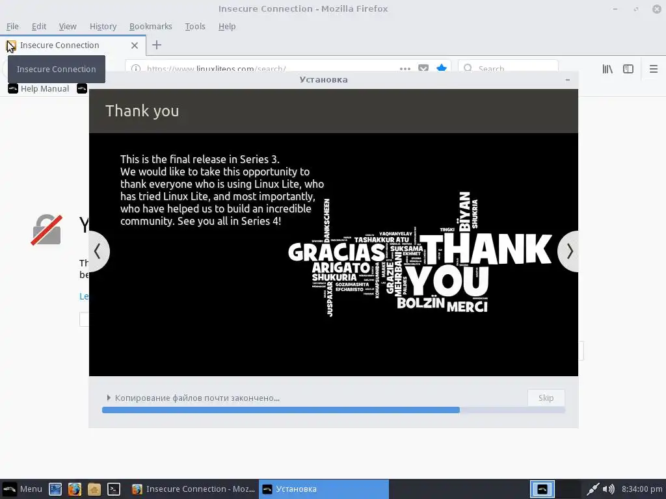Open the View menu in Firefox

click(x=68, y=26)
